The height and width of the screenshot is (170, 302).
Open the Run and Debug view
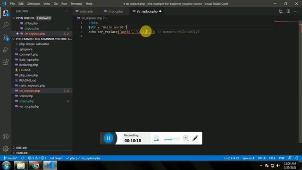(6, 50)
